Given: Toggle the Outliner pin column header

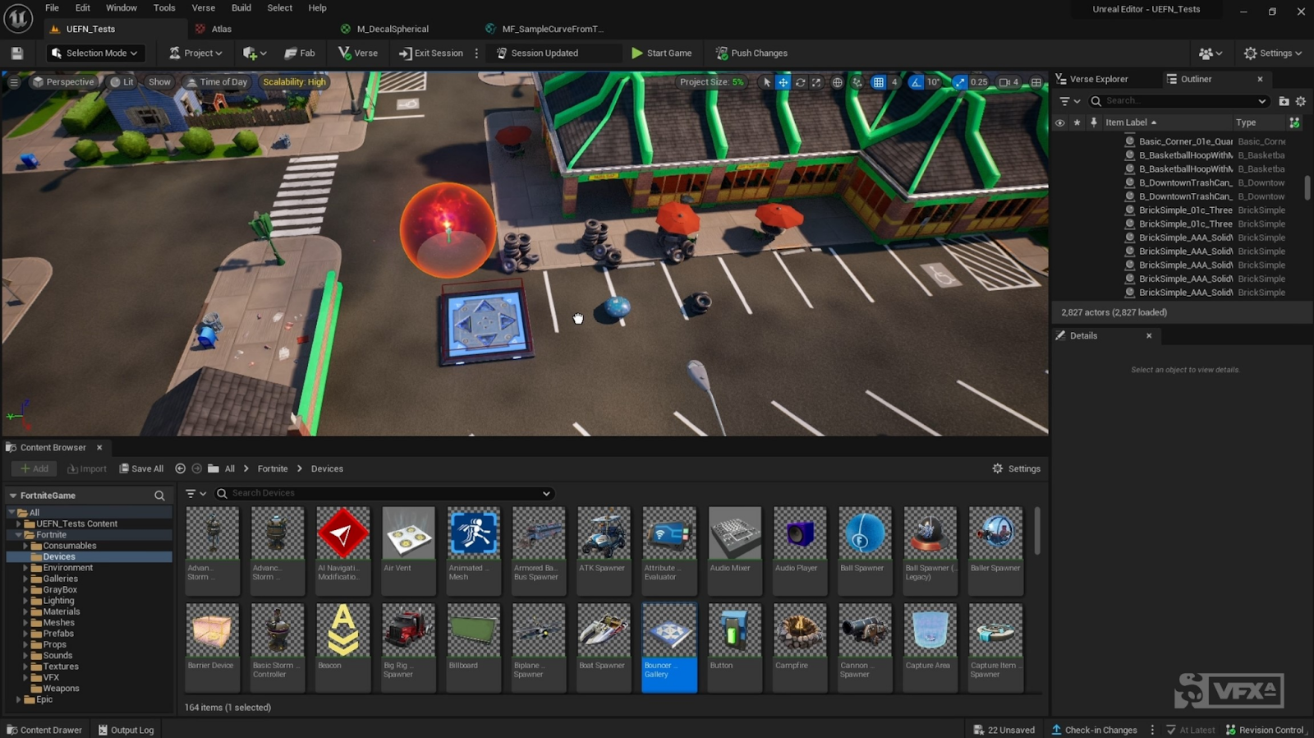Looking at the screenshot, I should point(1093,122).
